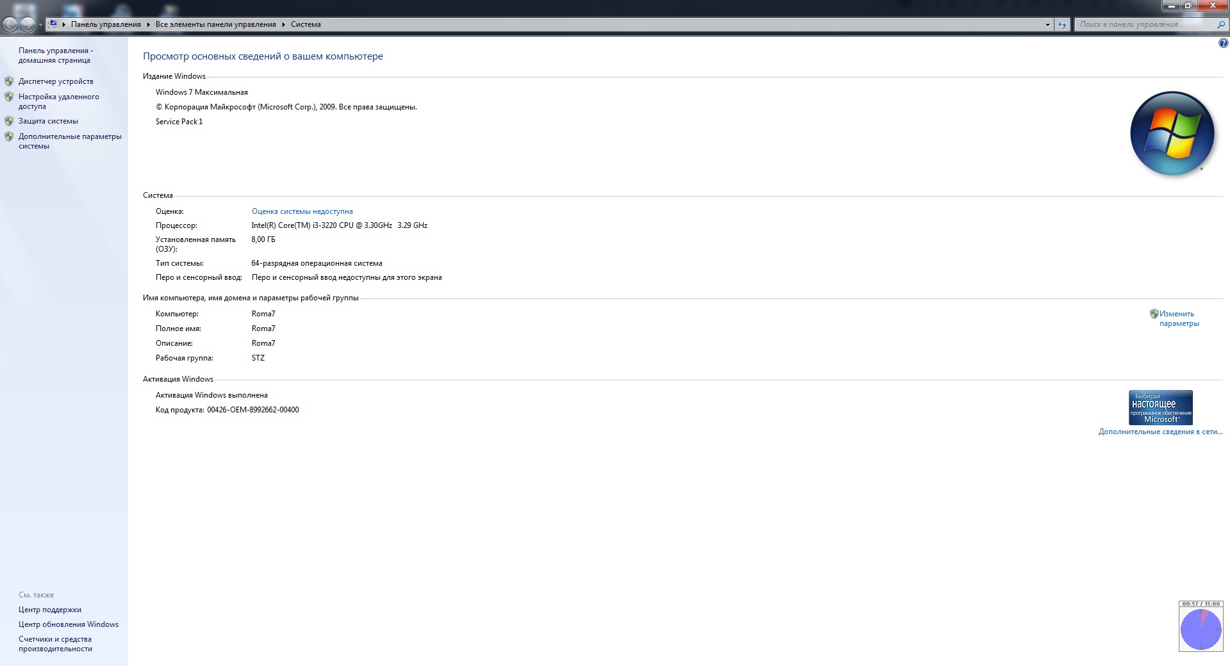Open 'Диспетчер устройств' link
1230x666 pixels.
coord(56,81)
